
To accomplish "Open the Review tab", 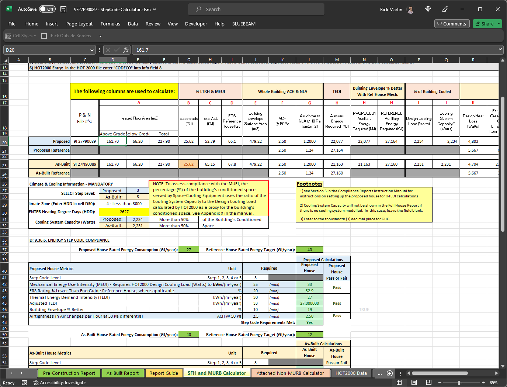I will [x=153, y=24].
